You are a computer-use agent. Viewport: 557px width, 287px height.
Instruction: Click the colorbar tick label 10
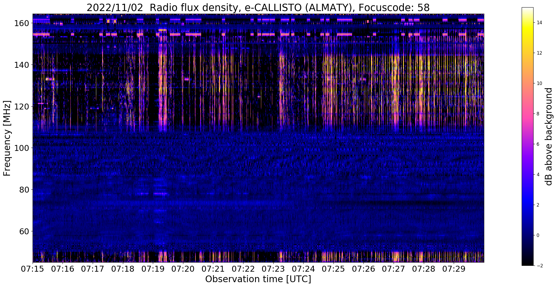click(x=539, y=83)
